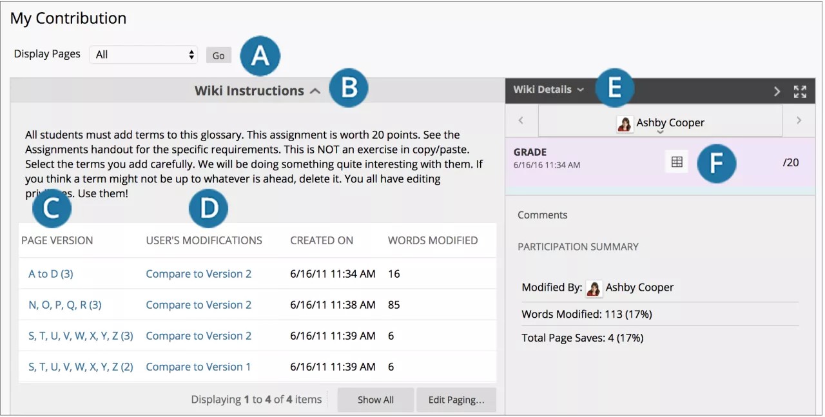Sort by the Words Modified column header
825x417 pixels.
432,240
